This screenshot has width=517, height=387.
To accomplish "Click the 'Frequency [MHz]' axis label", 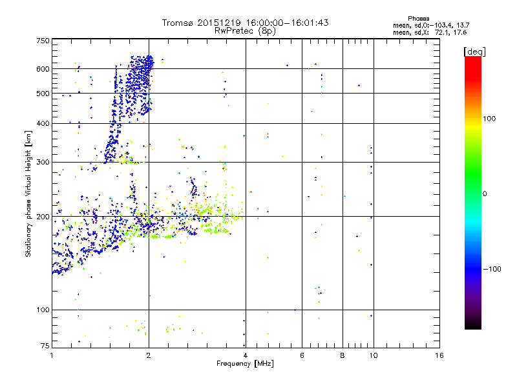I will tap(245, 364).
